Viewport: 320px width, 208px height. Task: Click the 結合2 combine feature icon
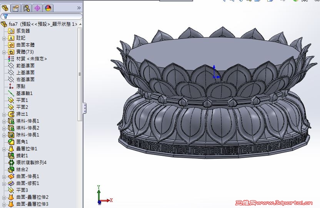11,169
